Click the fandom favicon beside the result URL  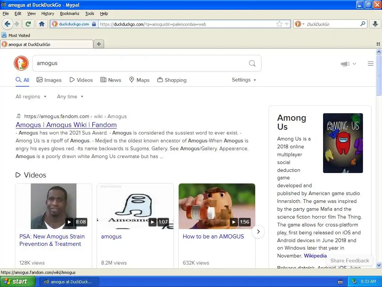point(19,116)
